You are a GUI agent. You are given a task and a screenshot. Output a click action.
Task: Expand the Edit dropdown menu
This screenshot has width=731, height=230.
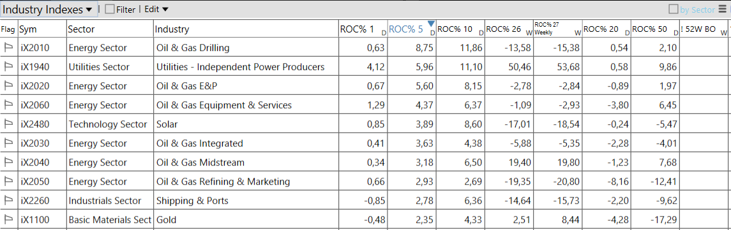tap(156, 10)
